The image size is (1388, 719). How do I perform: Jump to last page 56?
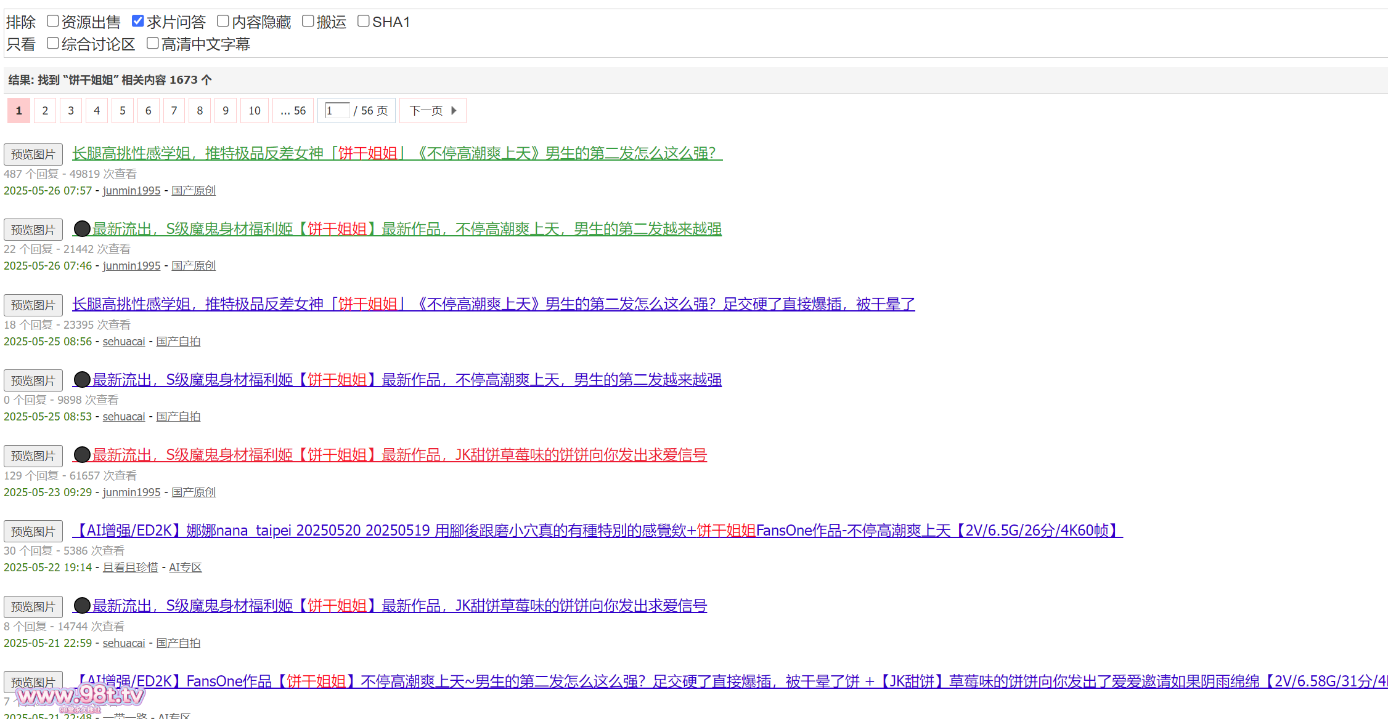point(293,111)
